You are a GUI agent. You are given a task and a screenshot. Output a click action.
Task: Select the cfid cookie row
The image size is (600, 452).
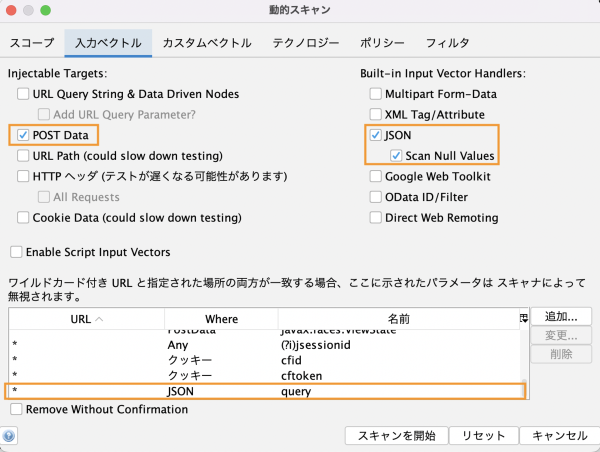click(x=265, y=360)
